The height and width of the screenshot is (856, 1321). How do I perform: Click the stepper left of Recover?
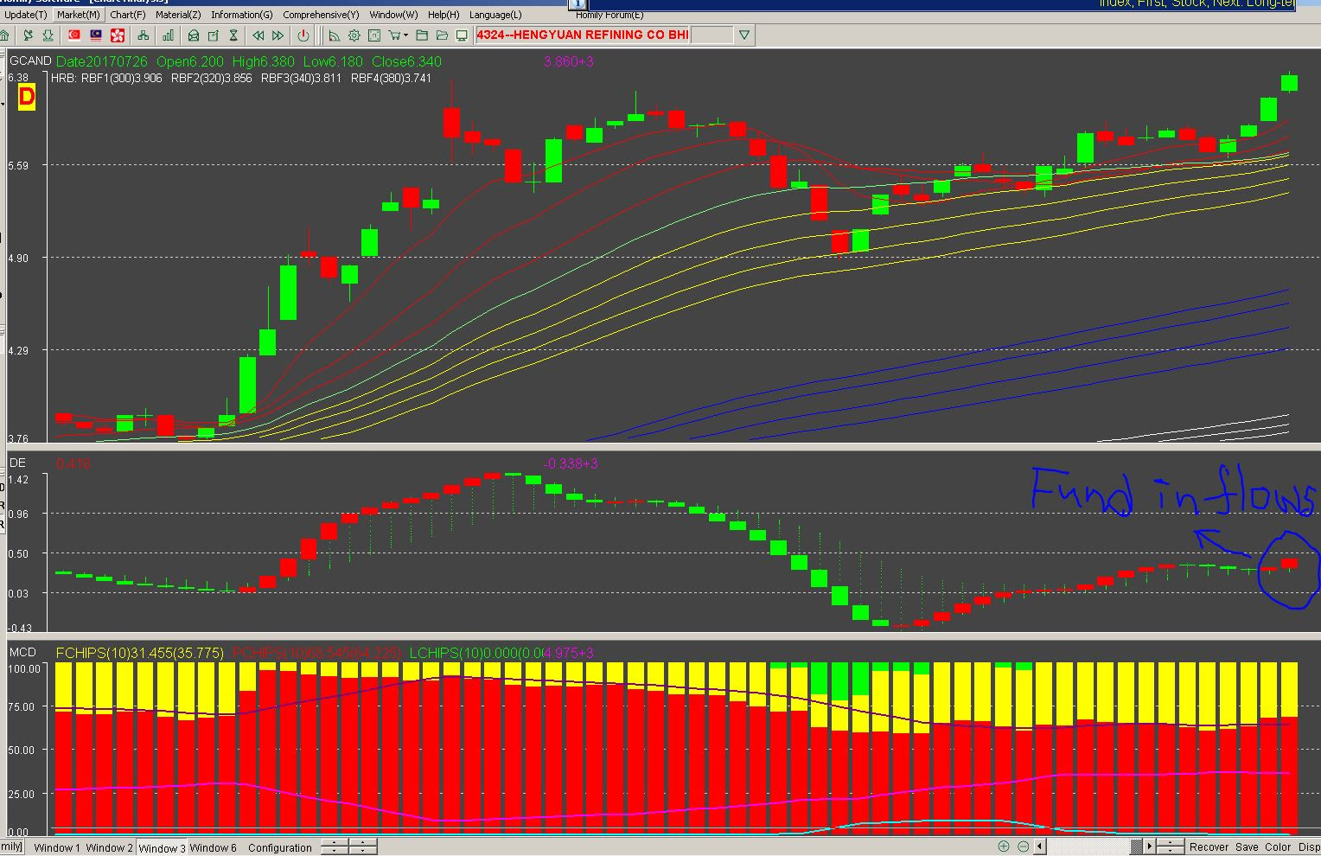[x=1171, y=846]
